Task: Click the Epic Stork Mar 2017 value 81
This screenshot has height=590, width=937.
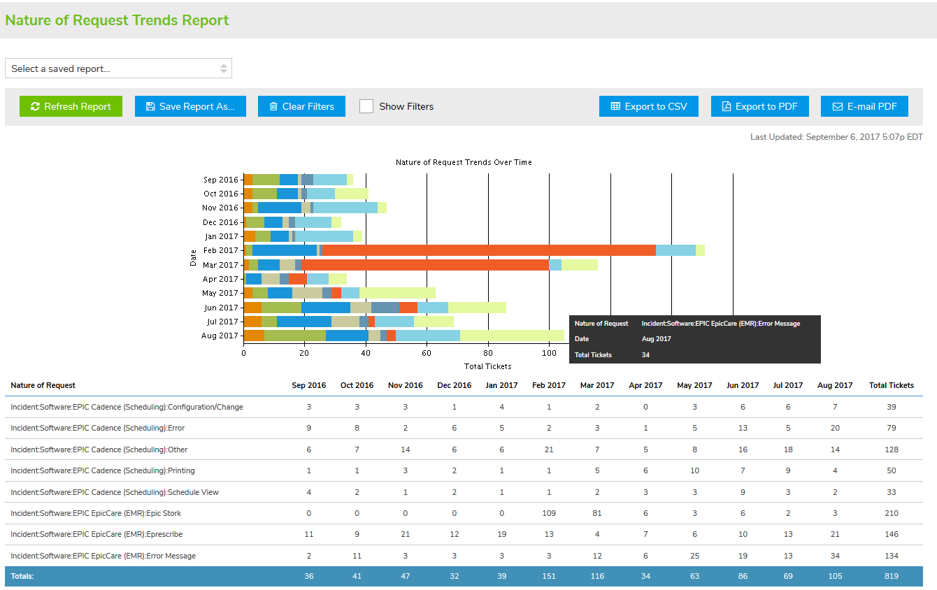Action: coord(597,513)
